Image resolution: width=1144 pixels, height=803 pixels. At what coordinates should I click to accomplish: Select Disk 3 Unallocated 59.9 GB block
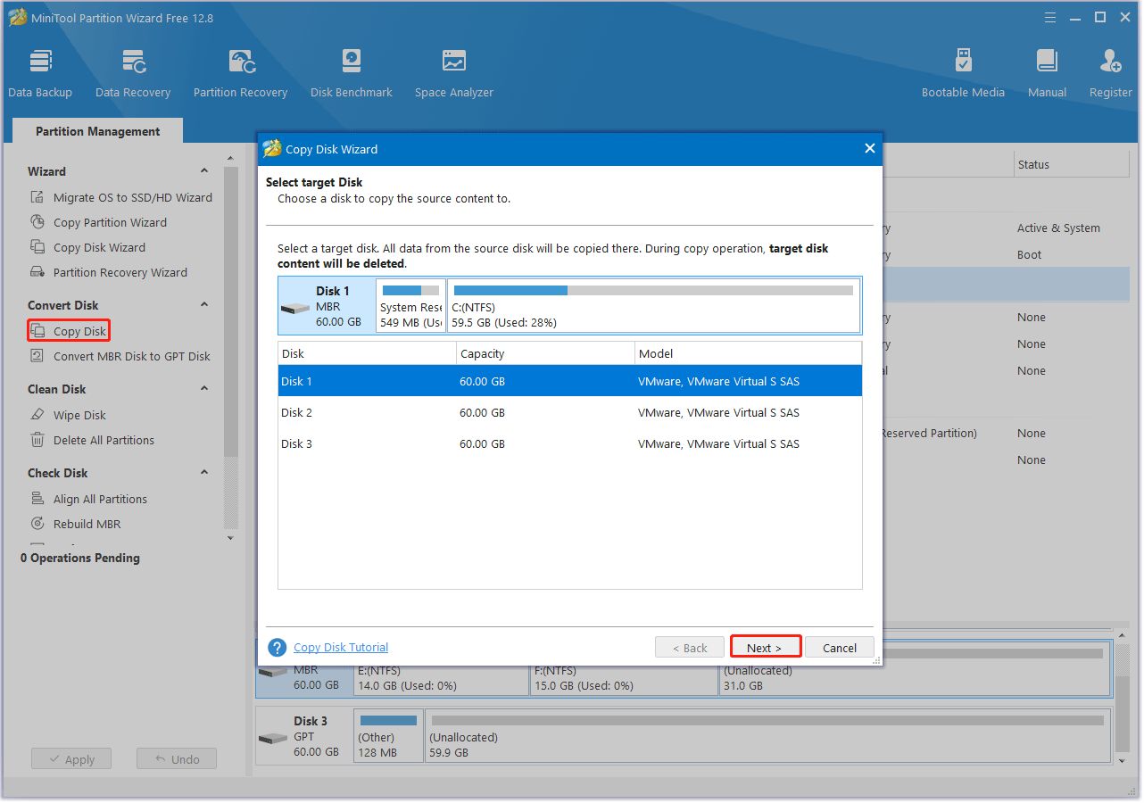pyautogui.click(x=768, y=736)
